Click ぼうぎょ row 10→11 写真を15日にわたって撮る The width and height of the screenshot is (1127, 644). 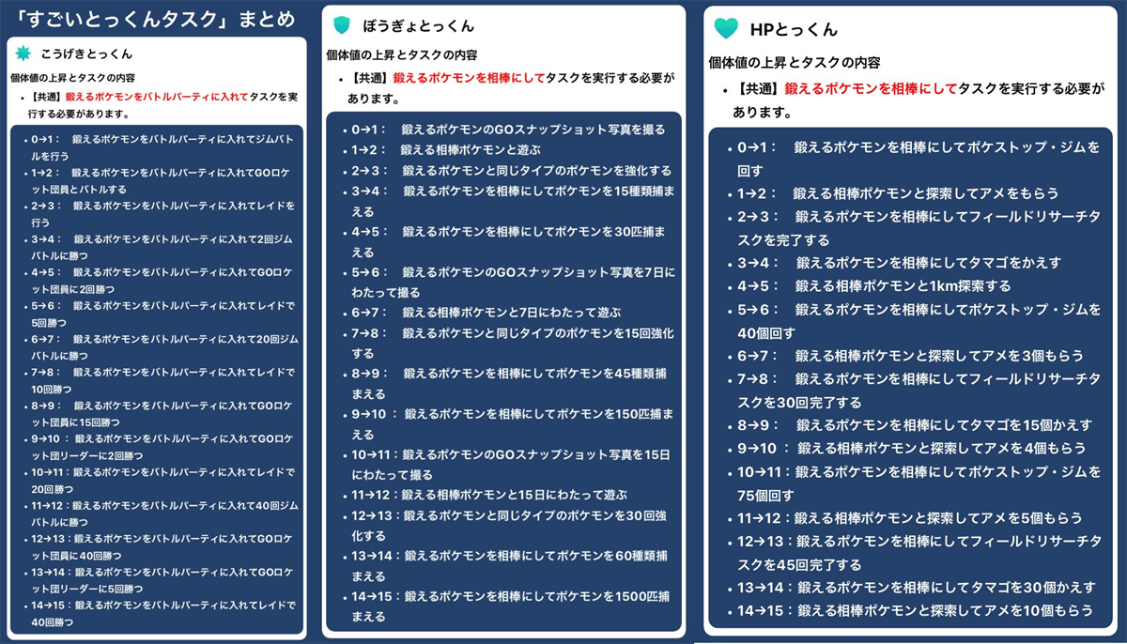pyautogui.click(x=513, y=465)
